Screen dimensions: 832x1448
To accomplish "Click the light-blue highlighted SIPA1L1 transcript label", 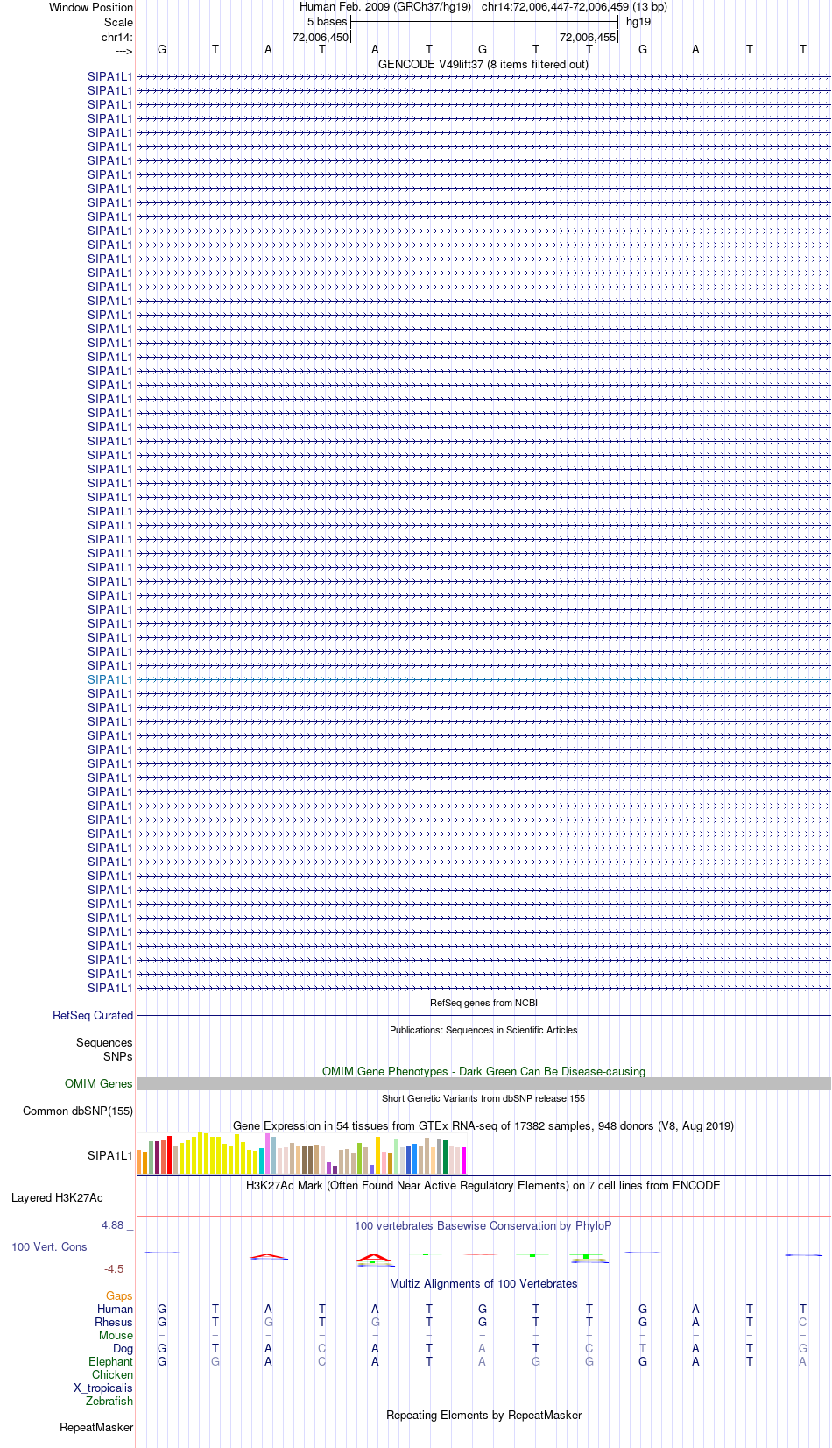I will [110, 679].
